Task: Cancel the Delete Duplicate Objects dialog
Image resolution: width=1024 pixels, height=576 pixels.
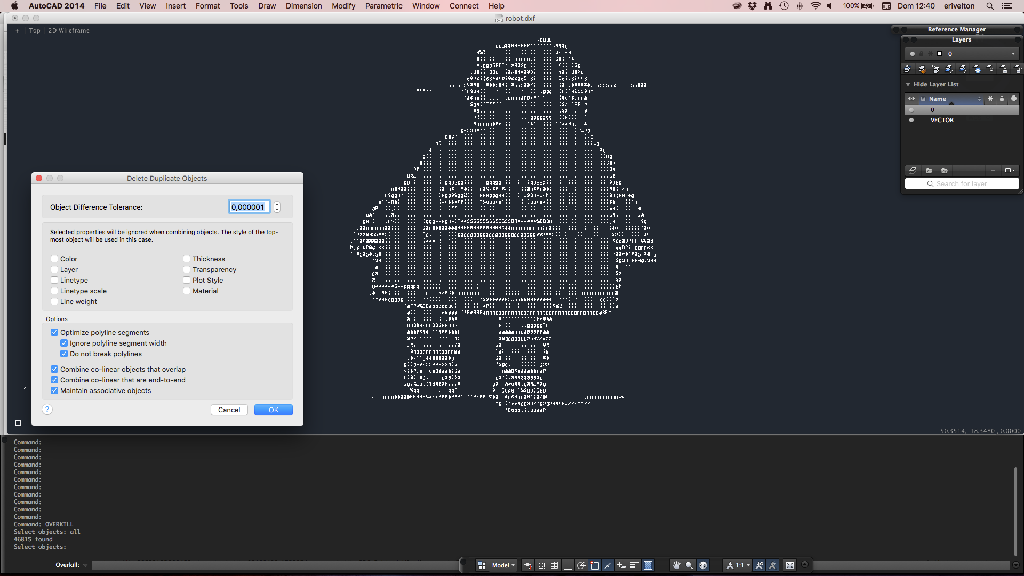Action: pyautogui.click(x=229, y=409)
